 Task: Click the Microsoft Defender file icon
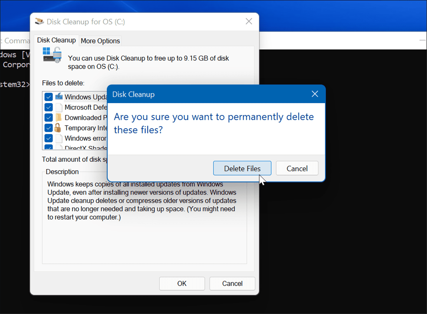tap(59, 107)
